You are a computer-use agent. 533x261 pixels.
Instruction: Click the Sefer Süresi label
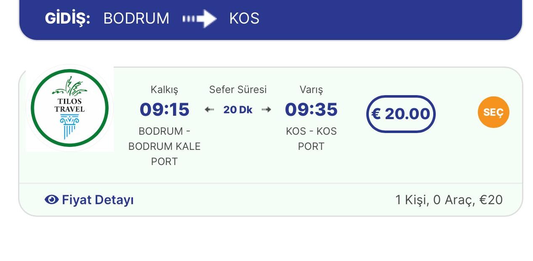coord(238,90)
